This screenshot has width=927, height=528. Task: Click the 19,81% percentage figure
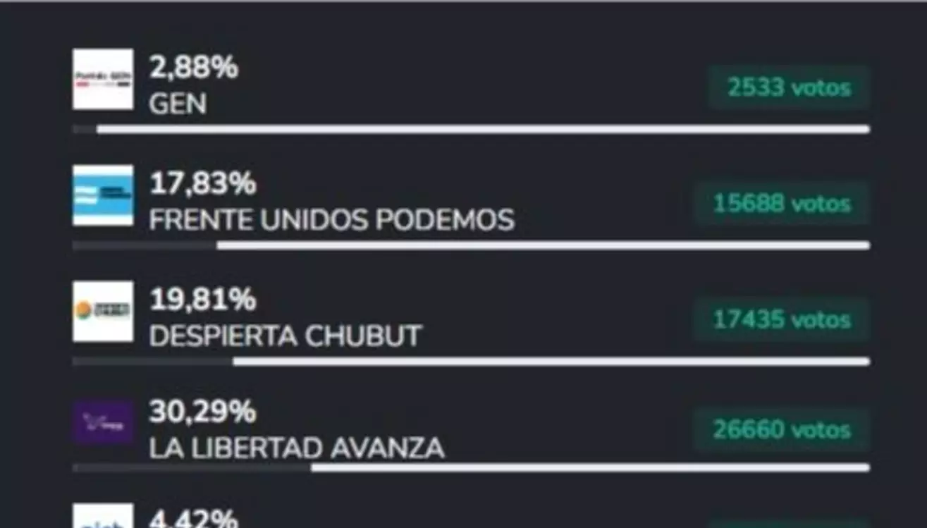(202, 300)
